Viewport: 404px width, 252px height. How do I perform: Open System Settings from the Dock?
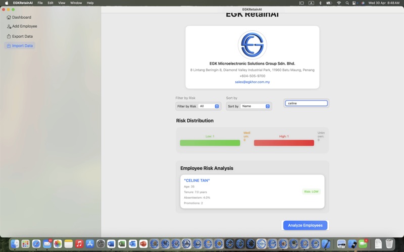[x=100, y=243]
